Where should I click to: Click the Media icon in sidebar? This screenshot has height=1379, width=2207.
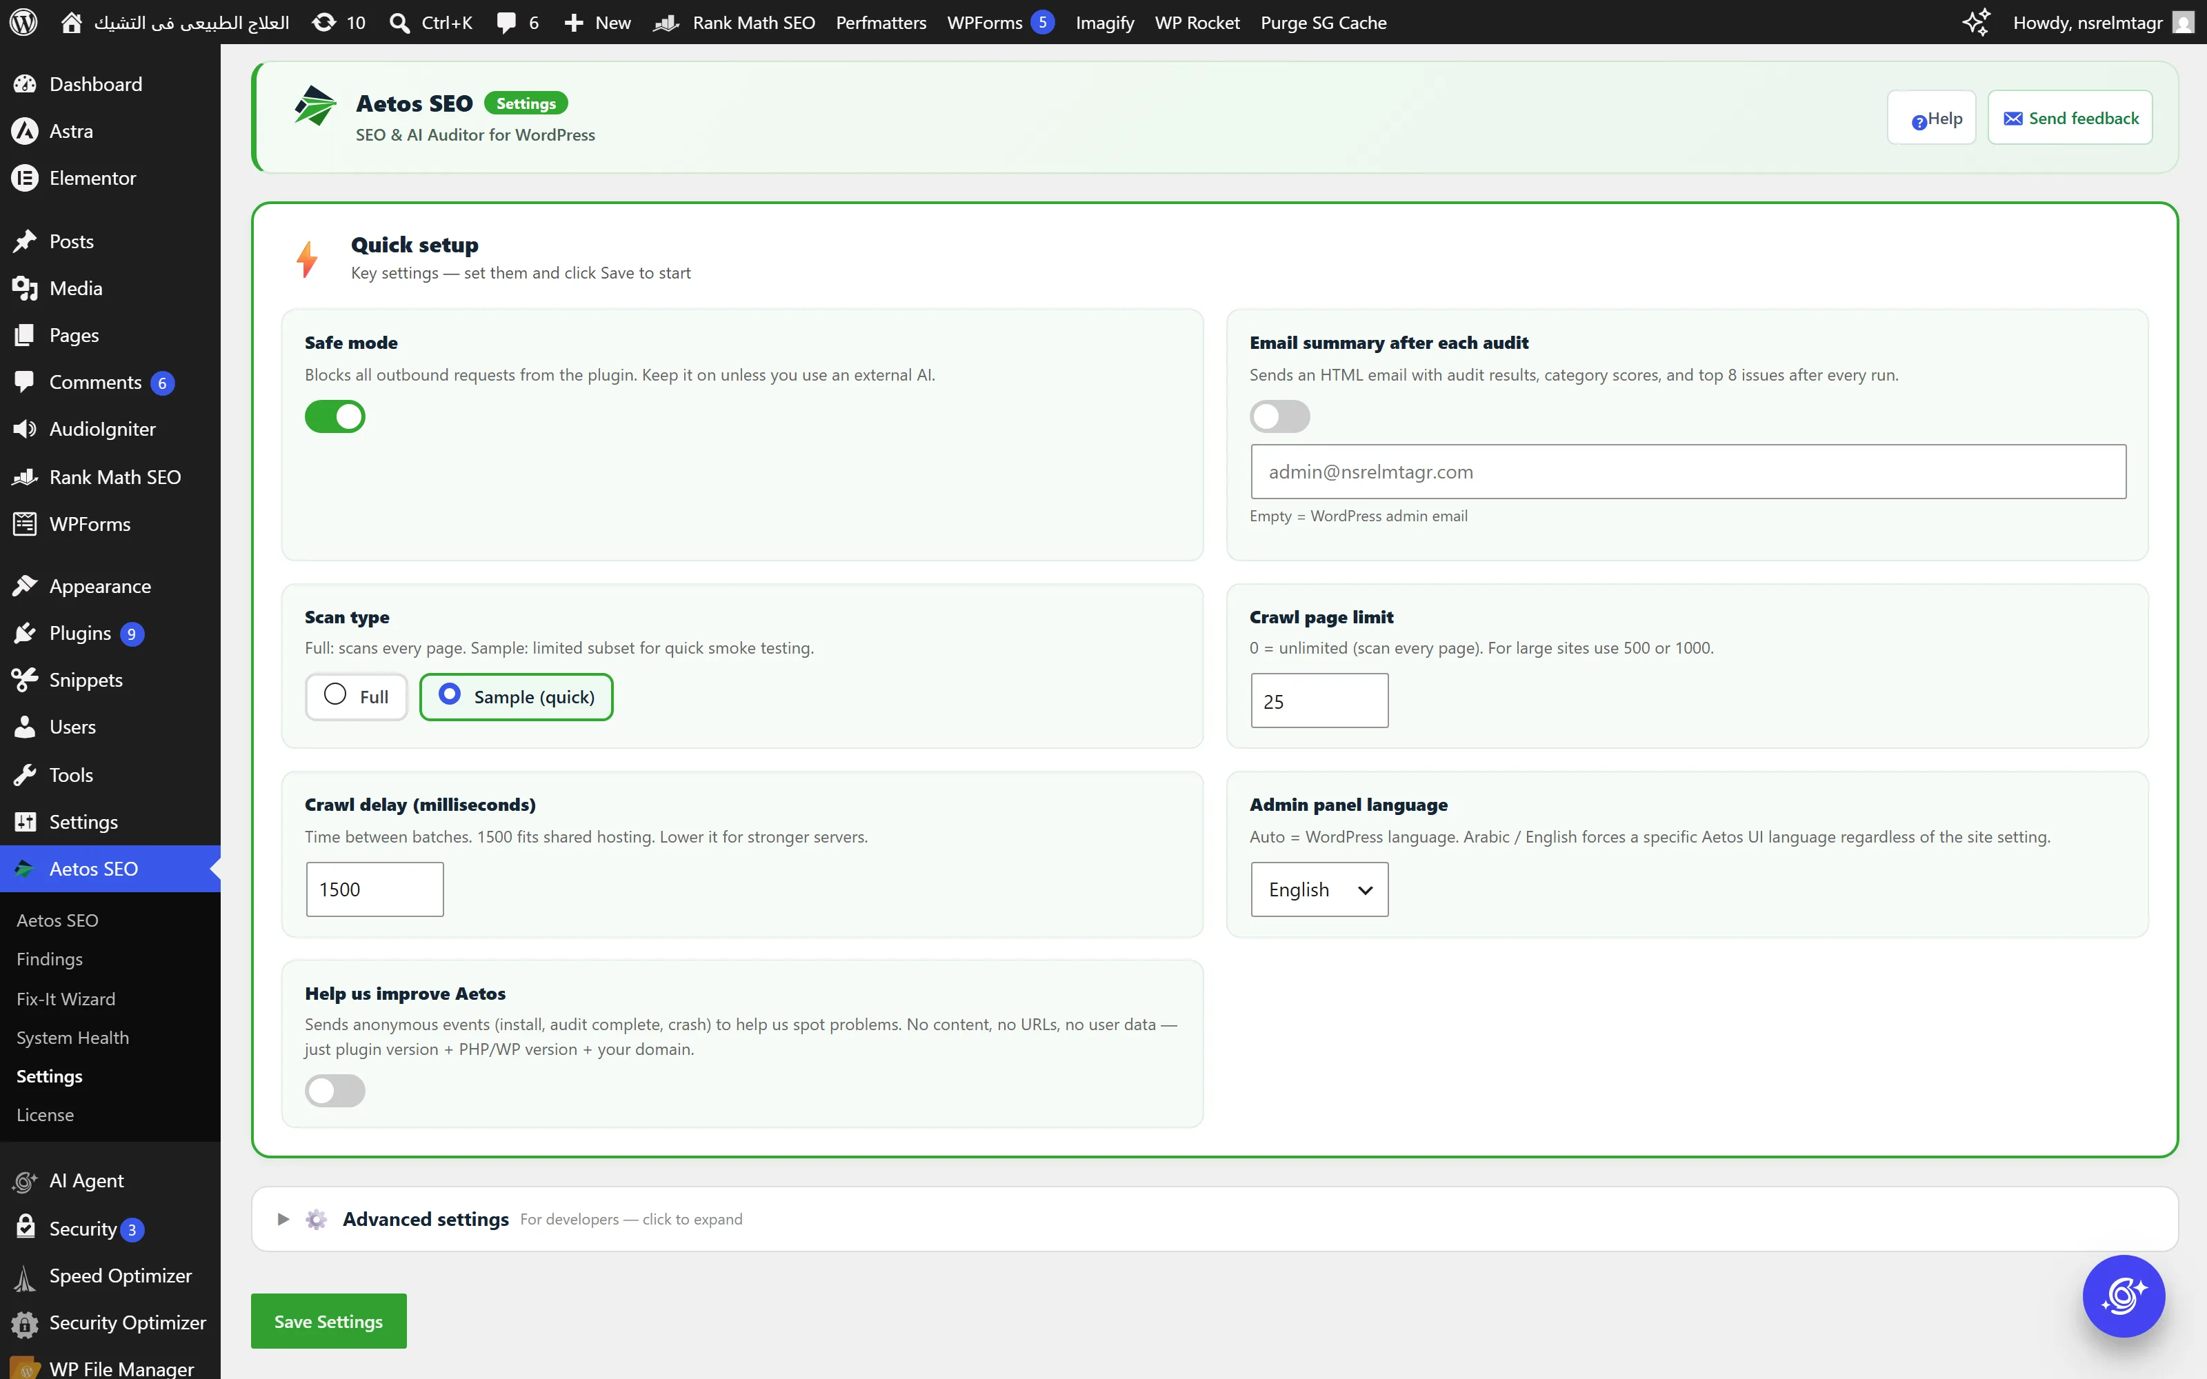25,288
